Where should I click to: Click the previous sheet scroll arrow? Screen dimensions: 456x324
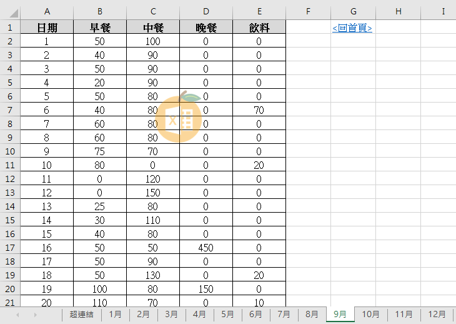pos(17,314)
